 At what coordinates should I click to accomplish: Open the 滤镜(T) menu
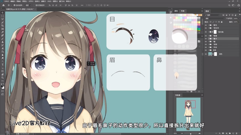click(43, 1)
